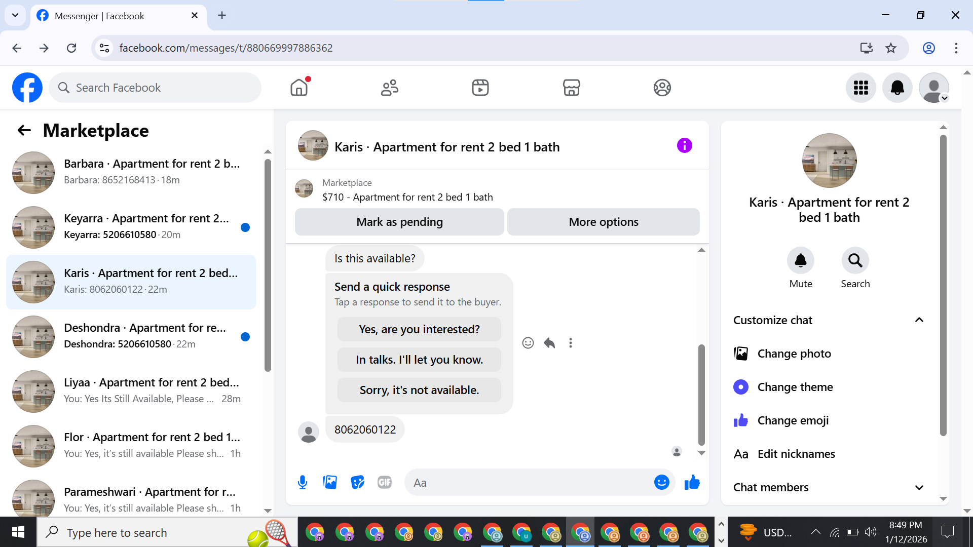
Task: Open conversation information purple icon
Action: pos(684,146)
